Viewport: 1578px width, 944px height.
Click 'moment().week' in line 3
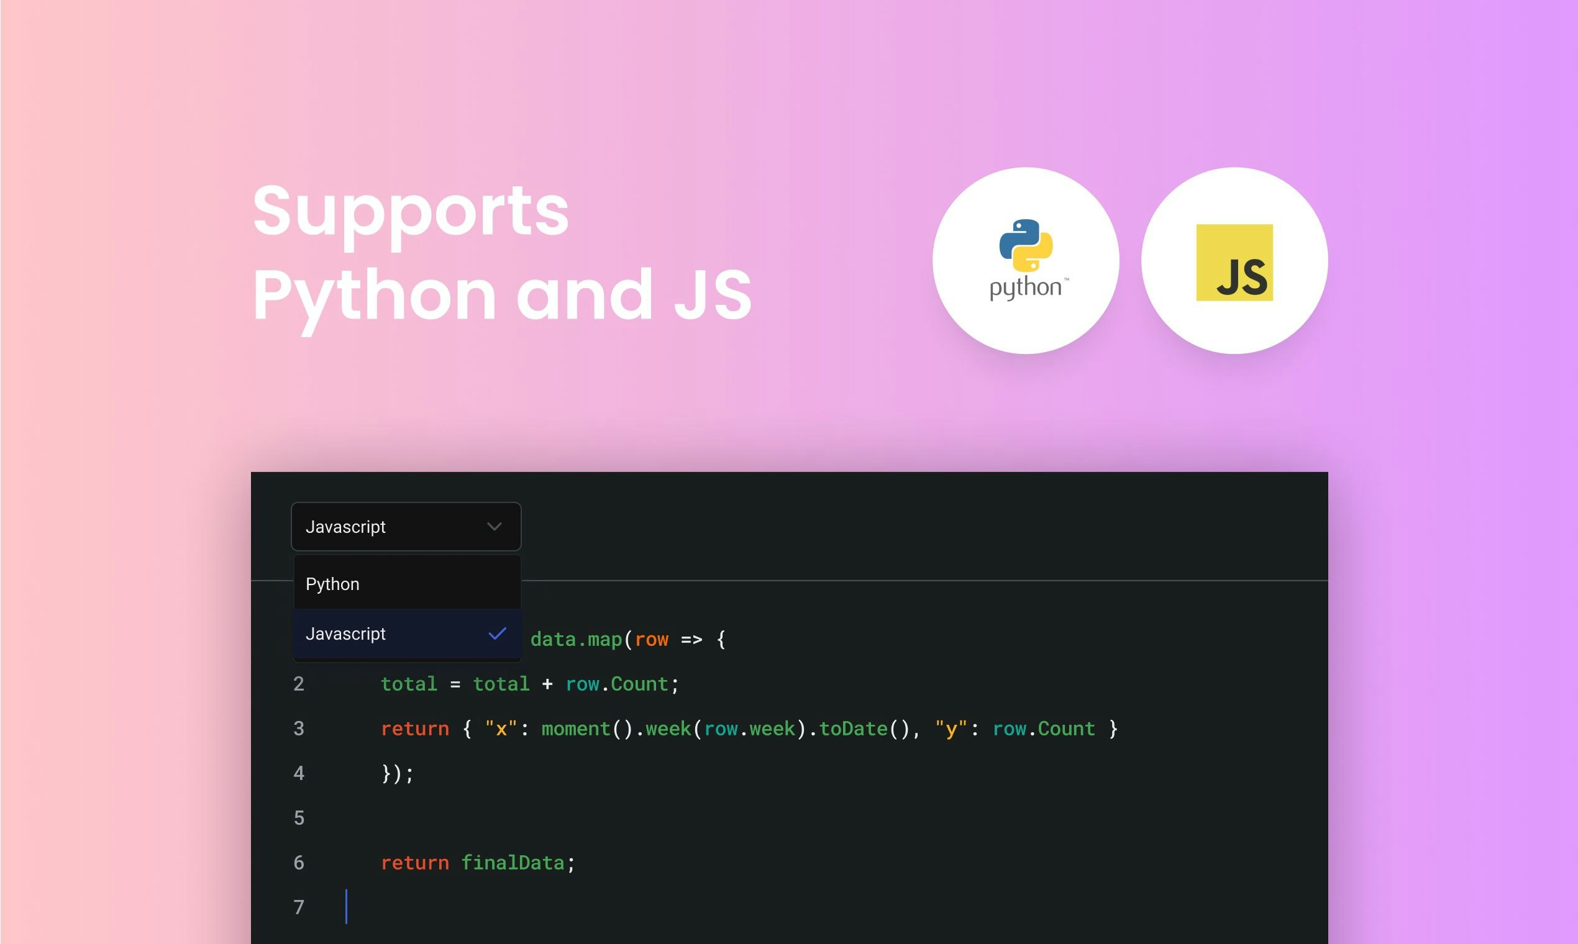click(x=616, y=728)
